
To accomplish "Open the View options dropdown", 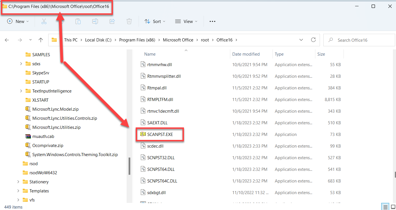I will 186,21.
